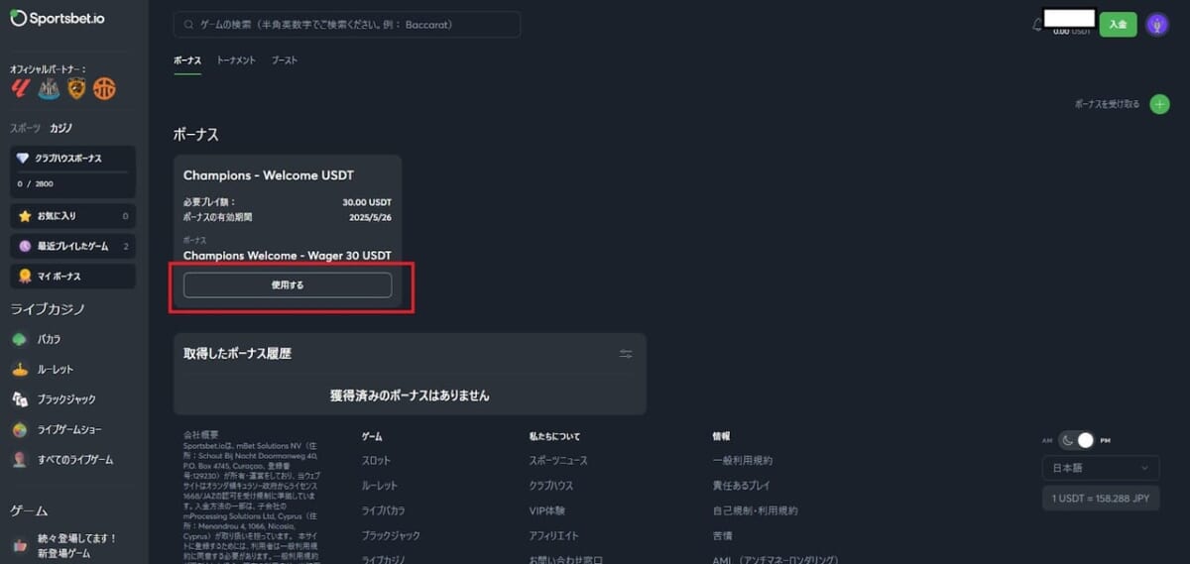The width and height of the screenshot is (1190, 564).
Task: Click the star icon beside お気に入り
Action: (25, 215)
